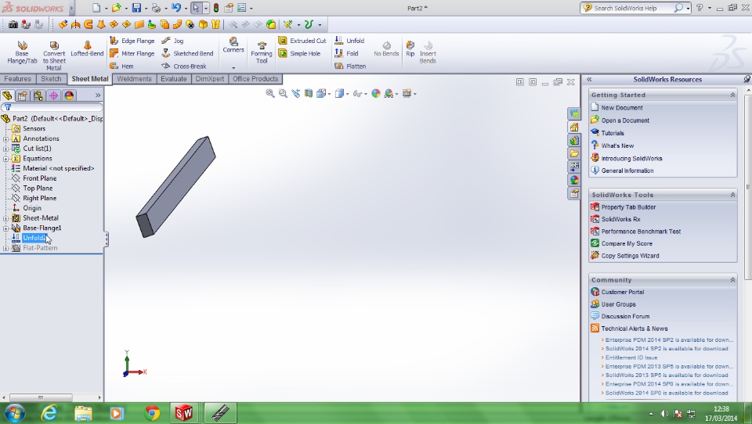Expand the Sheet-Metal tree node
This screenshot has width=752, height=424.
tap(5, 218)
